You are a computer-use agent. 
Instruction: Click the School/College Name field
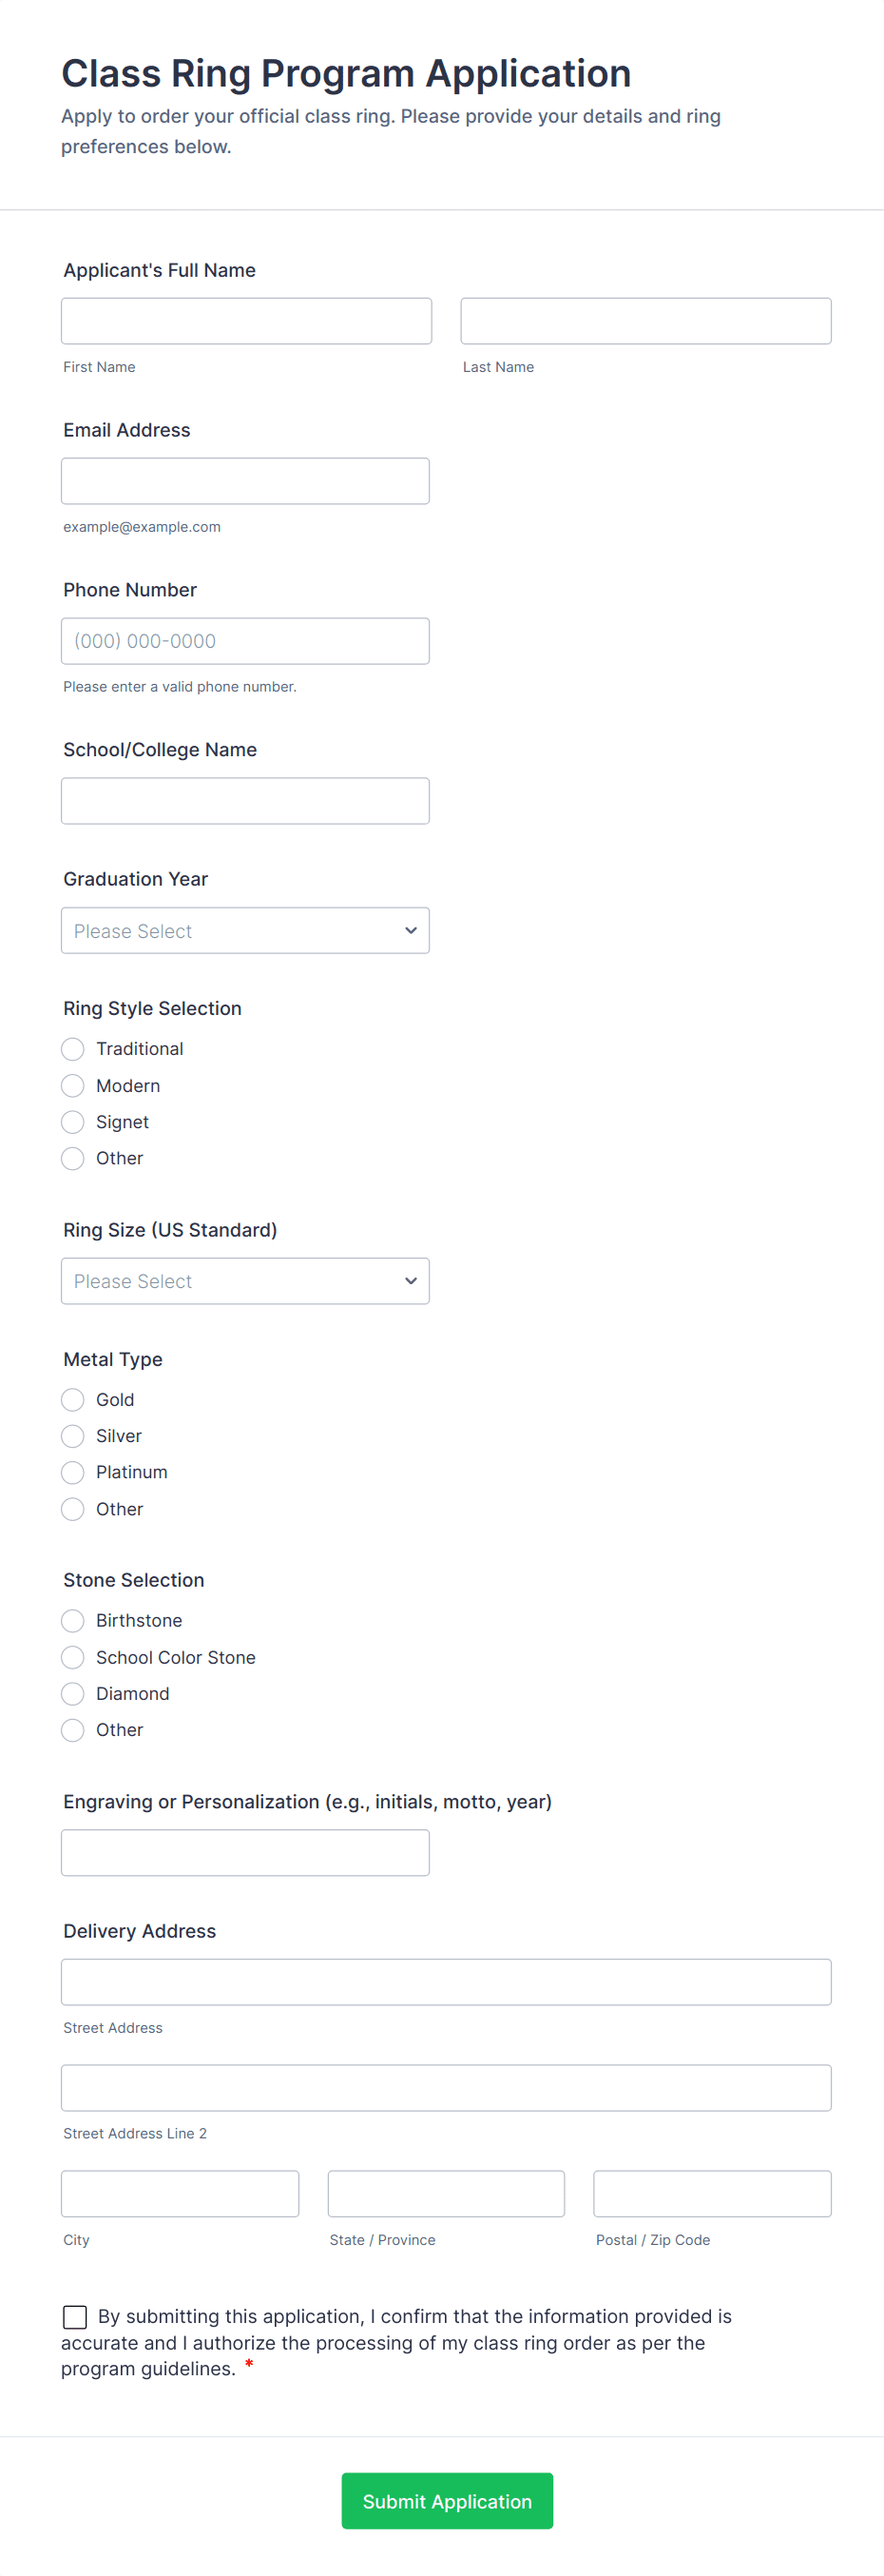pyautogui.click(x=244, y=801)
